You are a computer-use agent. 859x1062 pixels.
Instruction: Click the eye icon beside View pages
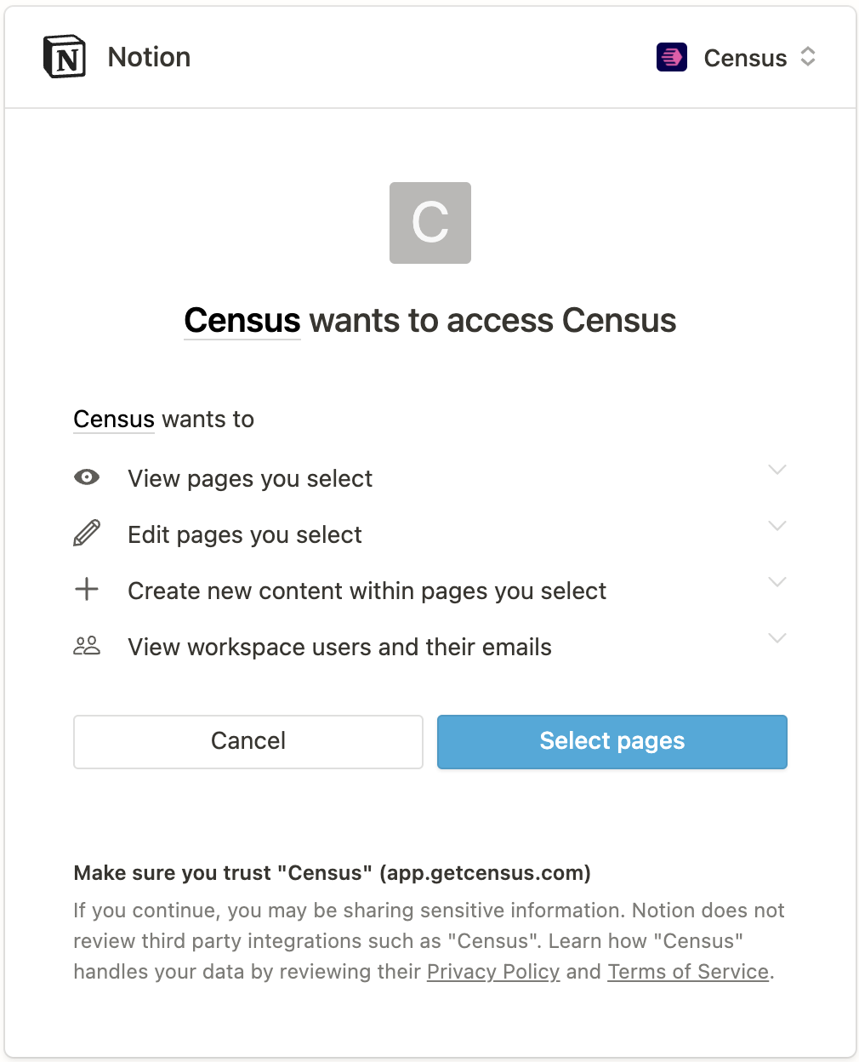point(87,477)
